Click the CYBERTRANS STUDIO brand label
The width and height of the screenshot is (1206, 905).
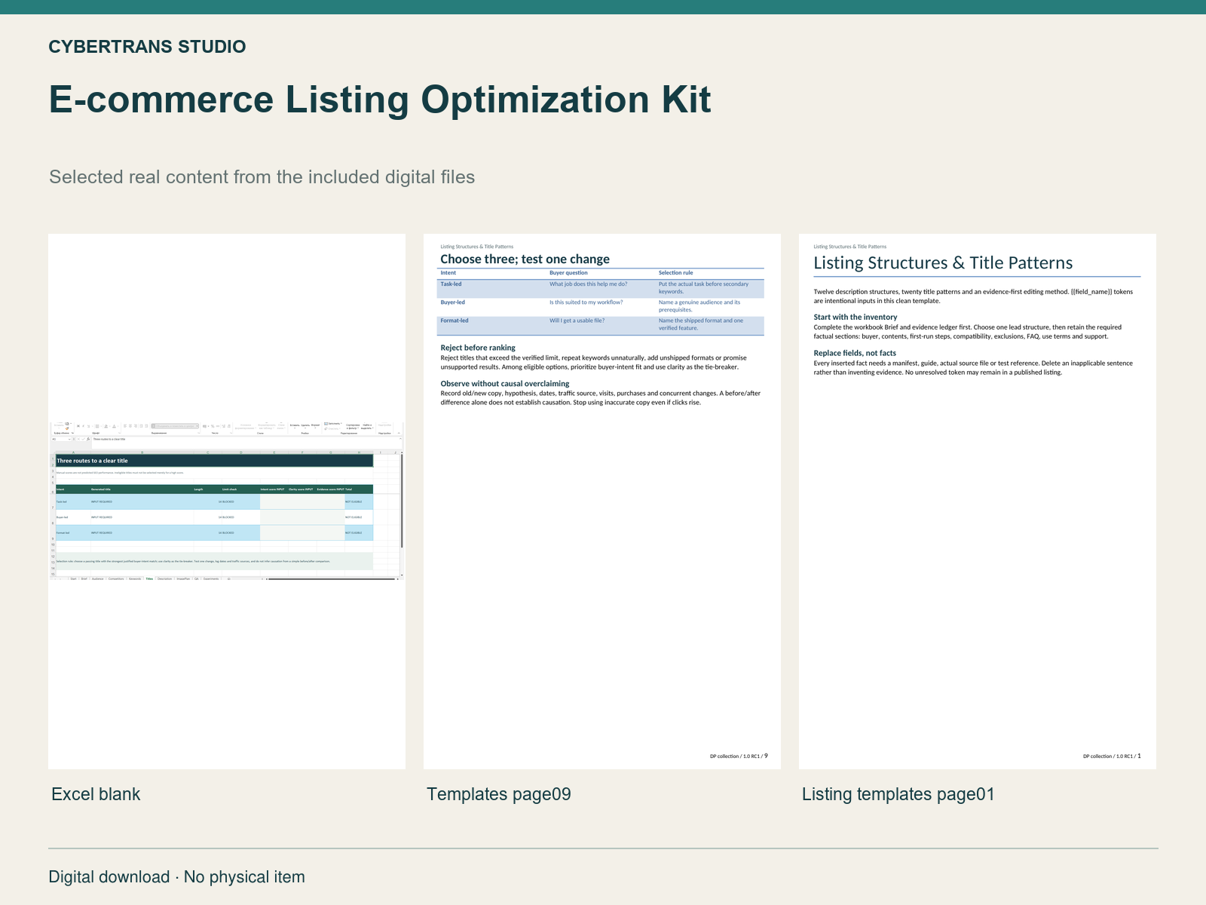147,47
